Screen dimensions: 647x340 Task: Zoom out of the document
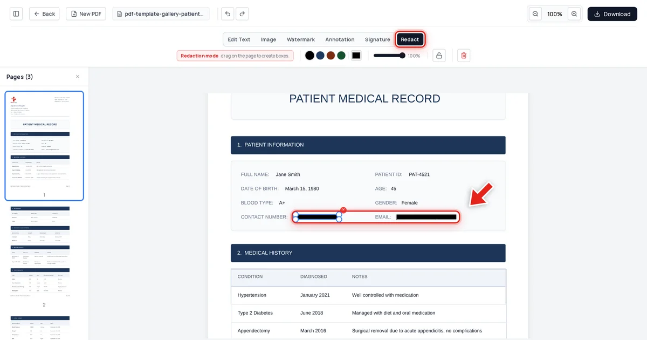(535, 14)
